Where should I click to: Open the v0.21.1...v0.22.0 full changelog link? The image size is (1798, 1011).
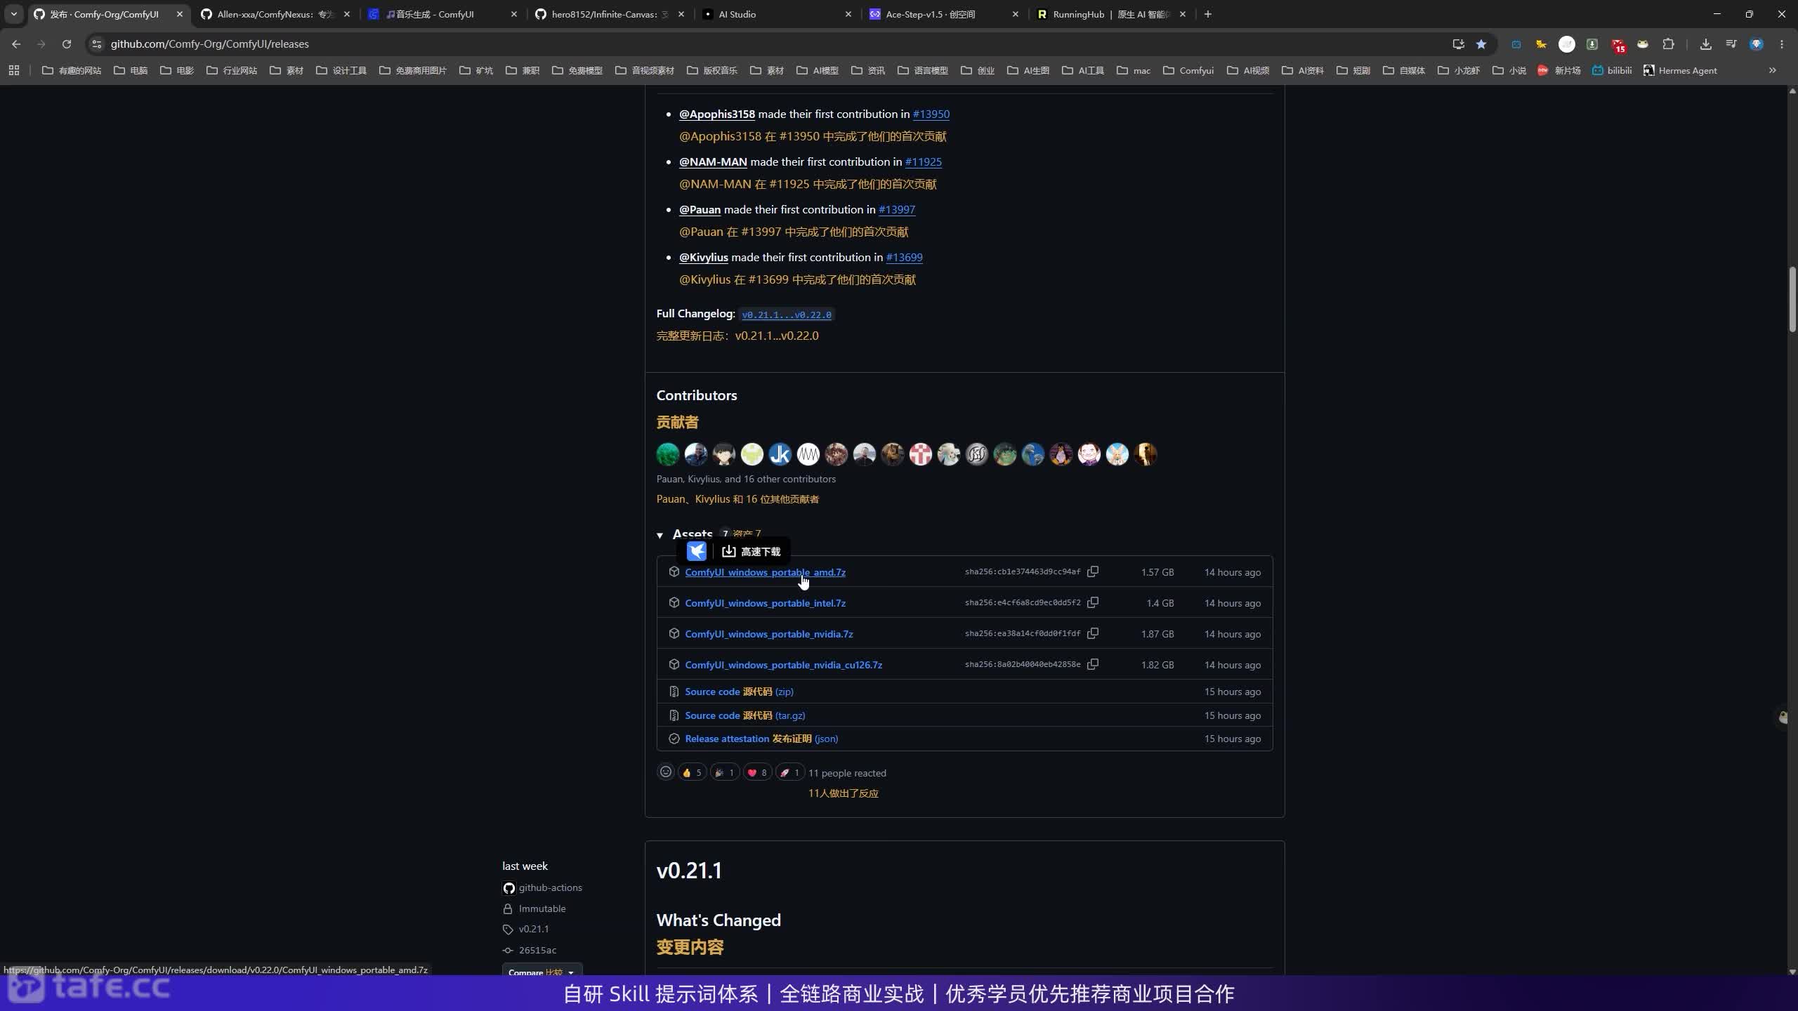click(x=787, y=315)
